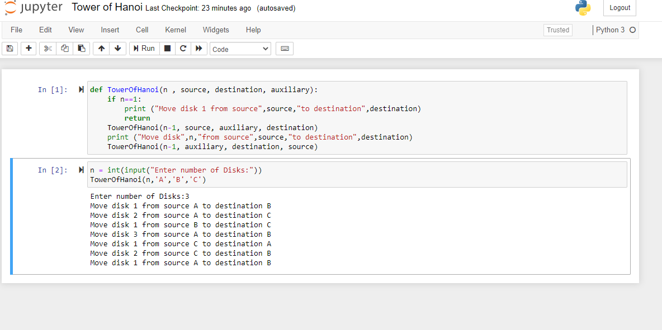This screenshot has width=662, height=330.
Task: Click the 'Enter number of Disks:3' output line
Action: [140, 197]
